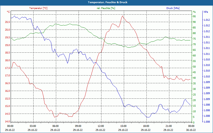The image size is (213, 133).
Task: Click the '03:00' time axis label
Action: coord(33,126)
